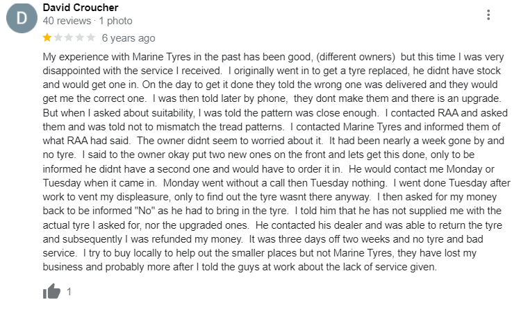Image resolution: width=521 pixels, height=314 pixels.
Task: Click the round "D" profile avatar
Action: click(22, 17)
